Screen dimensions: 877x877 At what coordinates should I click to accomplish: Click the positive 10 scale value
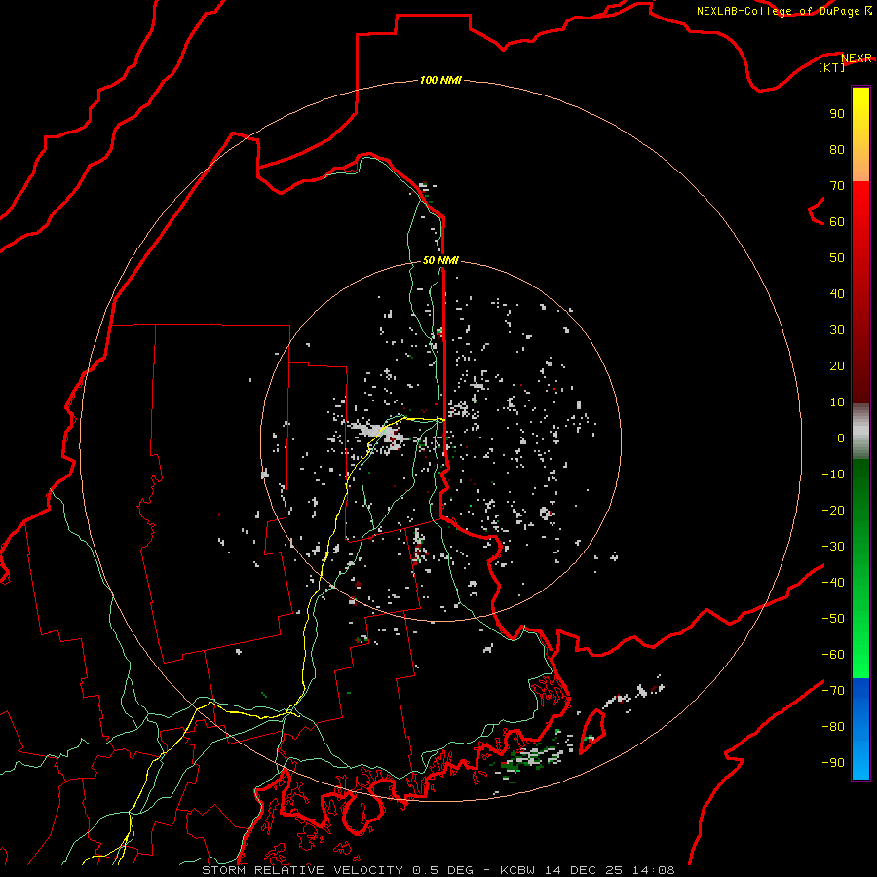point(837,402)
